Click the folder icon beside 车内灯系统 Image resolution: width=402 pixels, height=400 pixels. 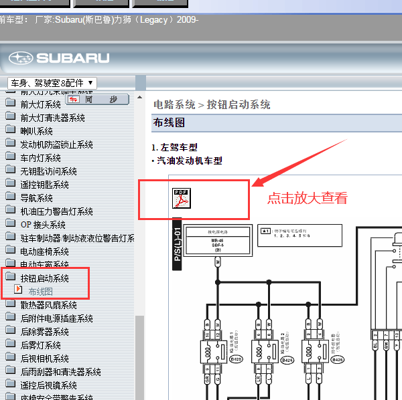(11, 155)
